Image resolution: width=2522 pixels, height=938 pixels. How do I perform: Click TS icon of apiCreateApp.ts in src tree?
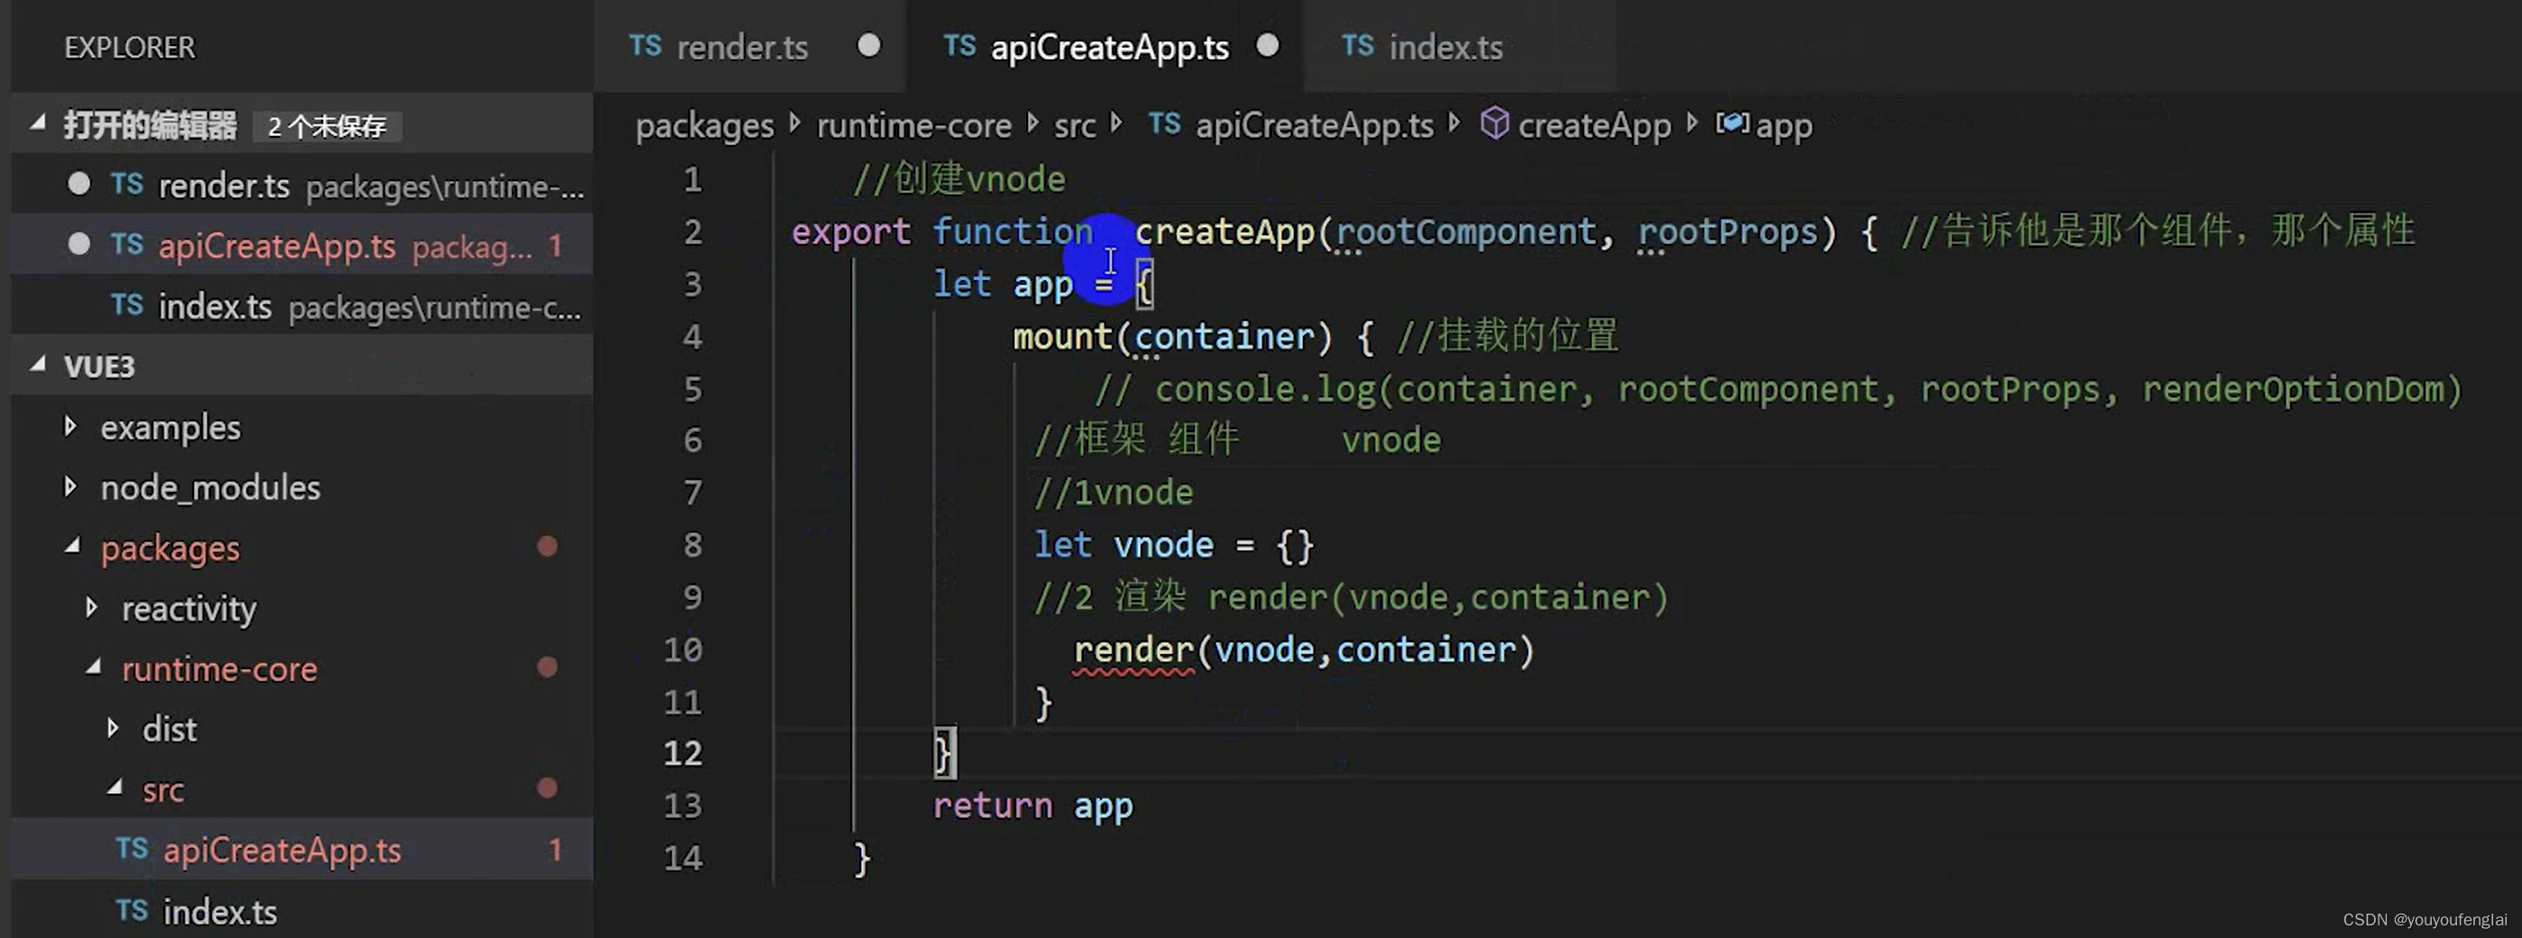coord(131,848)
